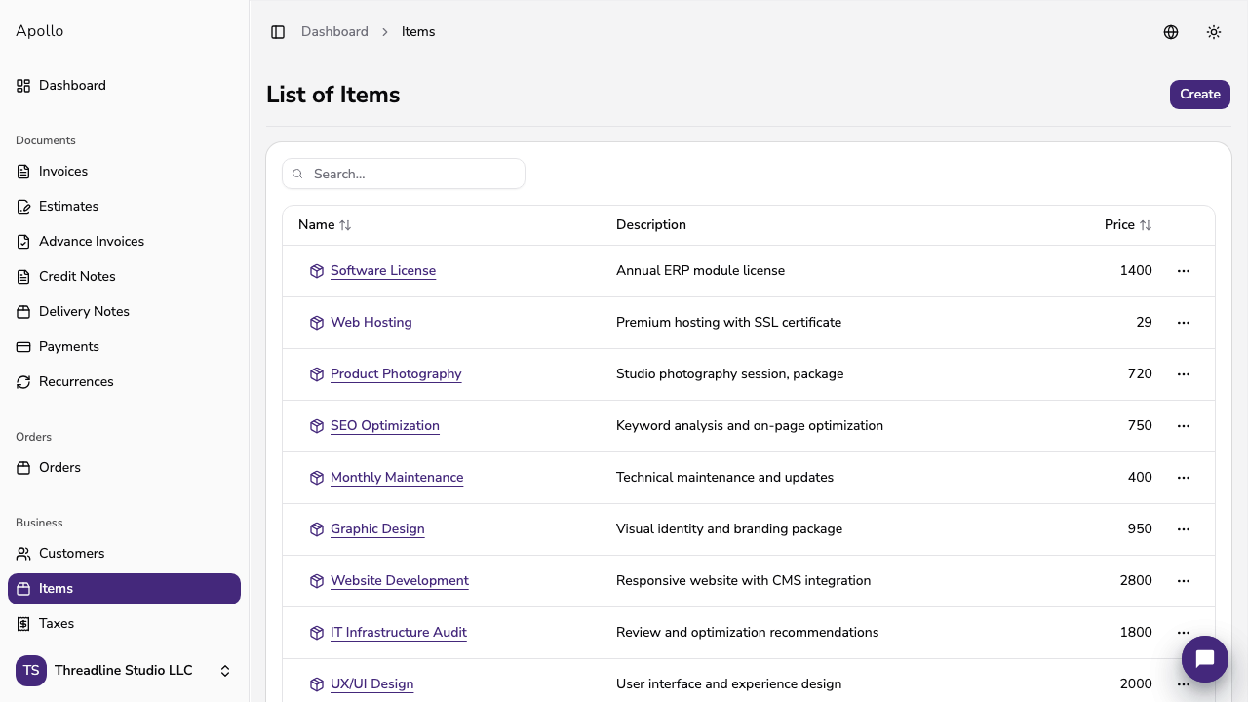
Task: Navigate to Dashboard breadcrumb link
Action: pos(334,32)
